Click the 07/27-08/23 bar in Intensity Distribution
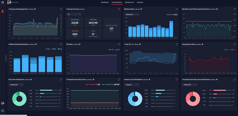This screenshot has height=116, width=238. coord(25,63)
